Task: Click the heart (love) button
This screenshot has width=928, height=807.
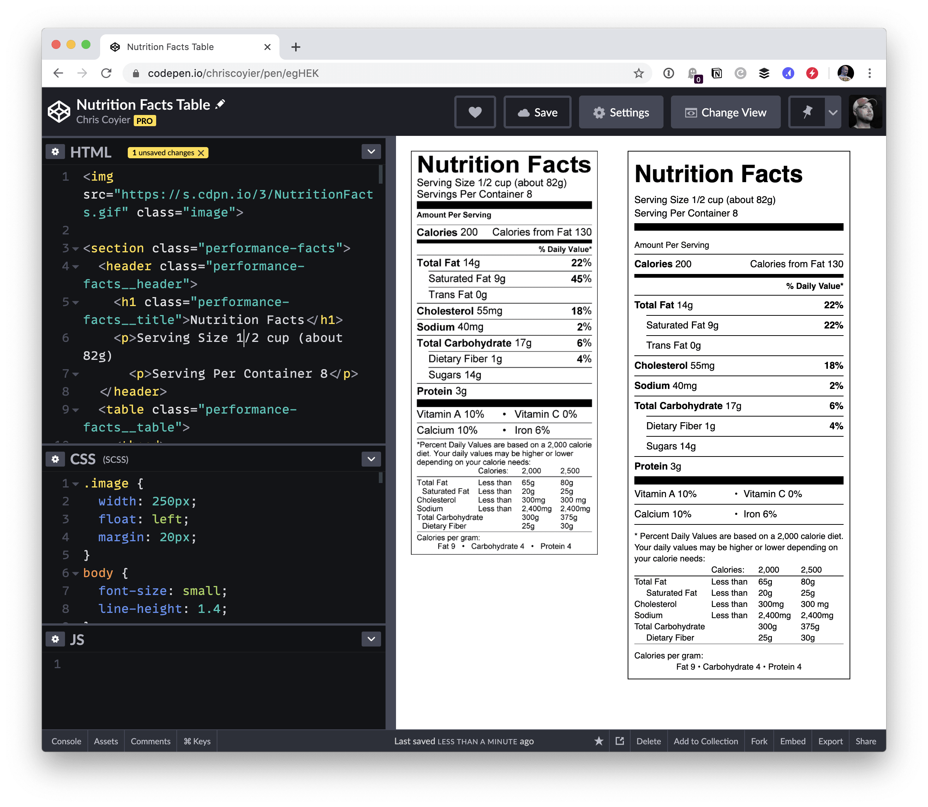Action: [474, 112]
